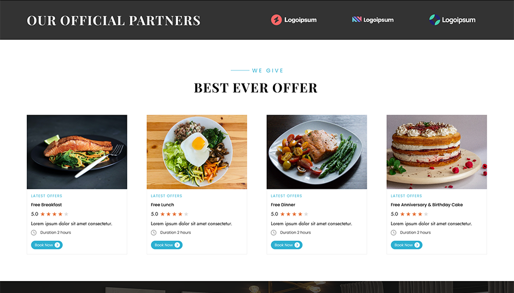Click the green-blue circular Logoipsum logo
Image resolution: width=514 pixels, height=293 pixels.
tap(452, 20)
